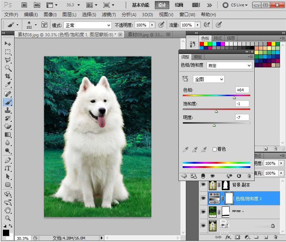Select the Crop tool in the toolbox
286x242 pixels.
coord(8,77)
